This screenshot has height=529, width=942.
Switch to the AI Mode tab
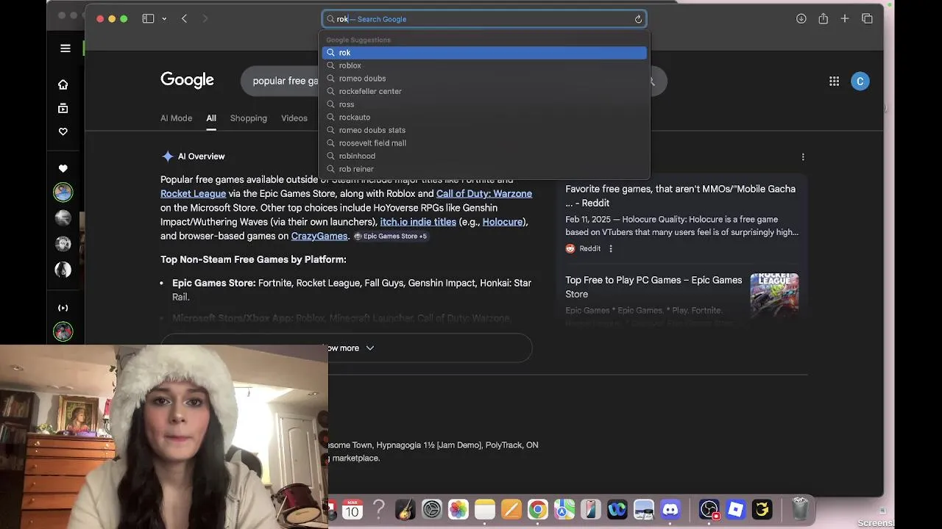pyautogui.click(x=177, y=118)
